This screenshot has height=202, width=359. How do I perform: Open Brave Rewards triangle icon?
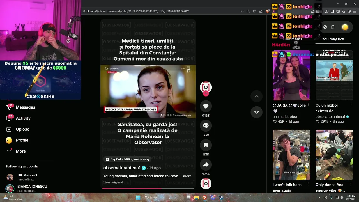tap(273, 11)
